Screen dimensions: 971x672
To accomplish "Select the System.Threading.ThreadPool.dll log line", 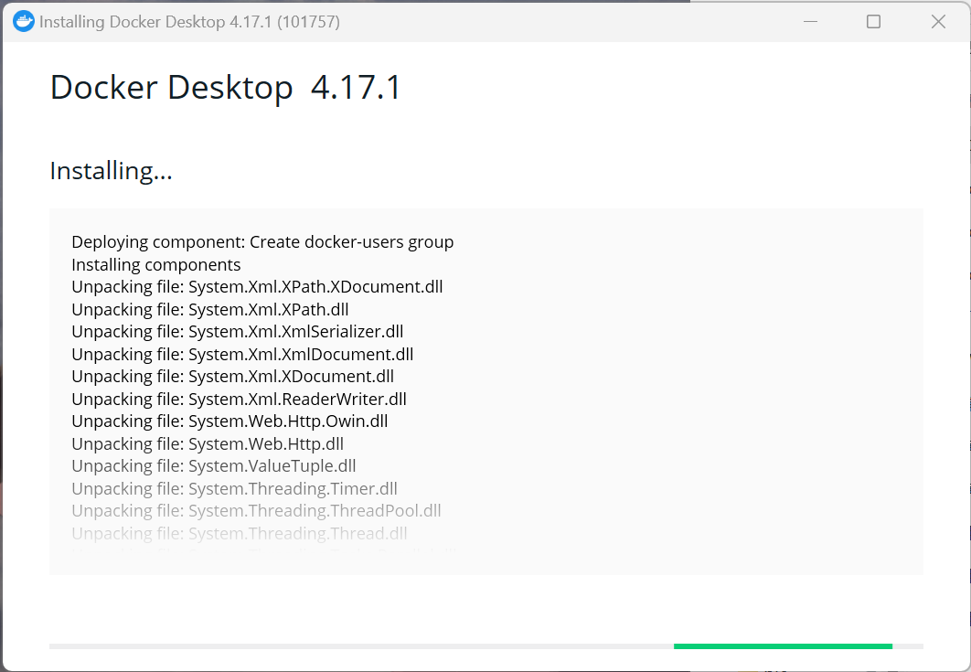I will [x=256, y=511].
